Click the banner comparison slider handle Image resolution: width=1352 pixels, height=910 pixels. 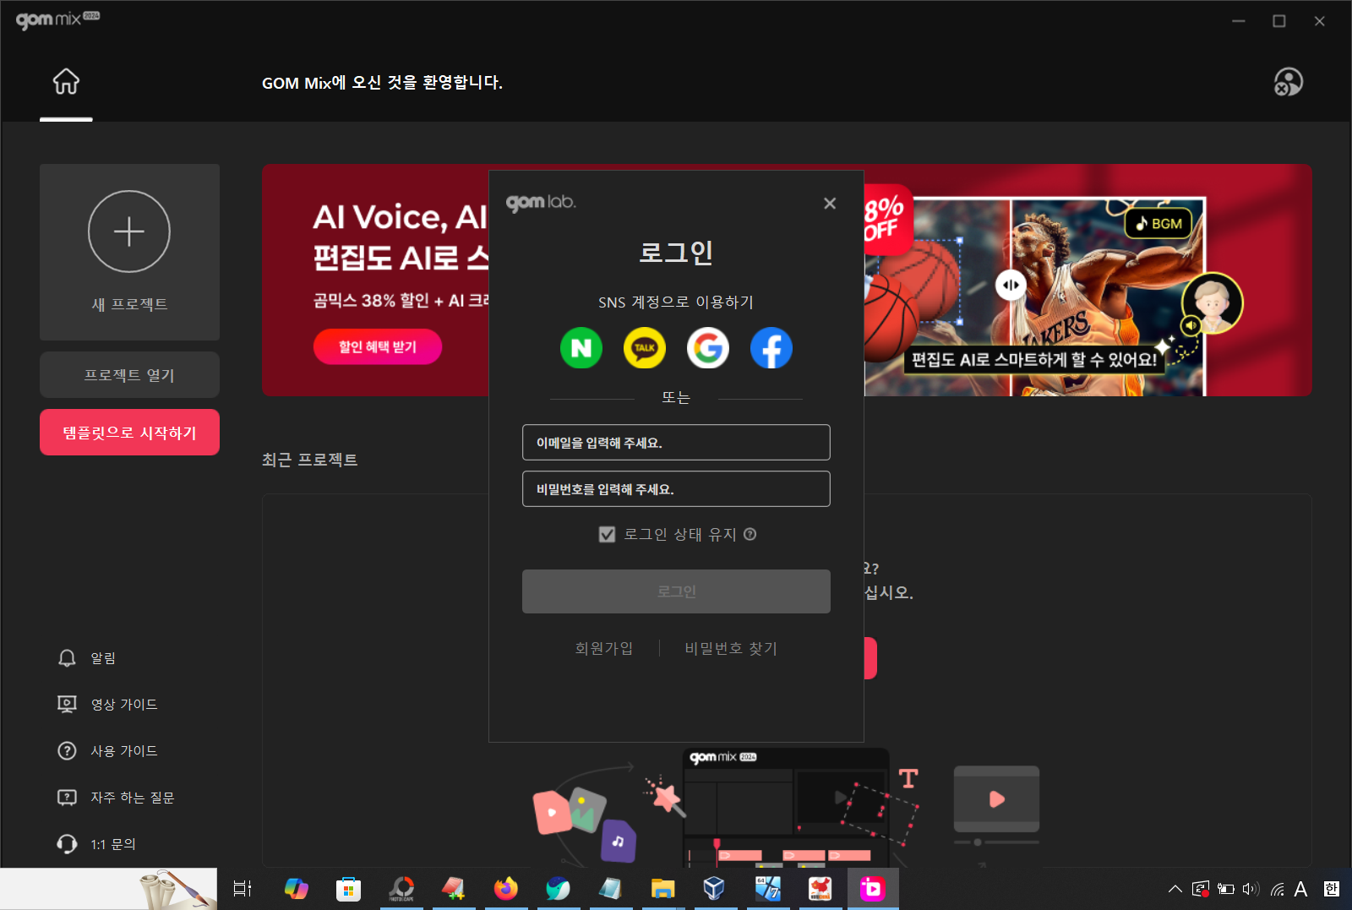1011,285
